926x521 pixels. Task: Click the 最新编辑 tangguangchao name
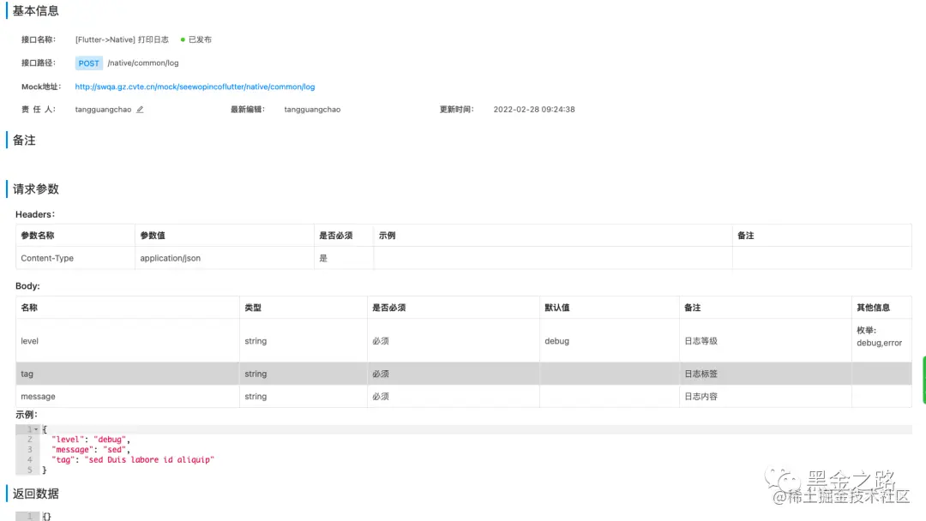312,110
